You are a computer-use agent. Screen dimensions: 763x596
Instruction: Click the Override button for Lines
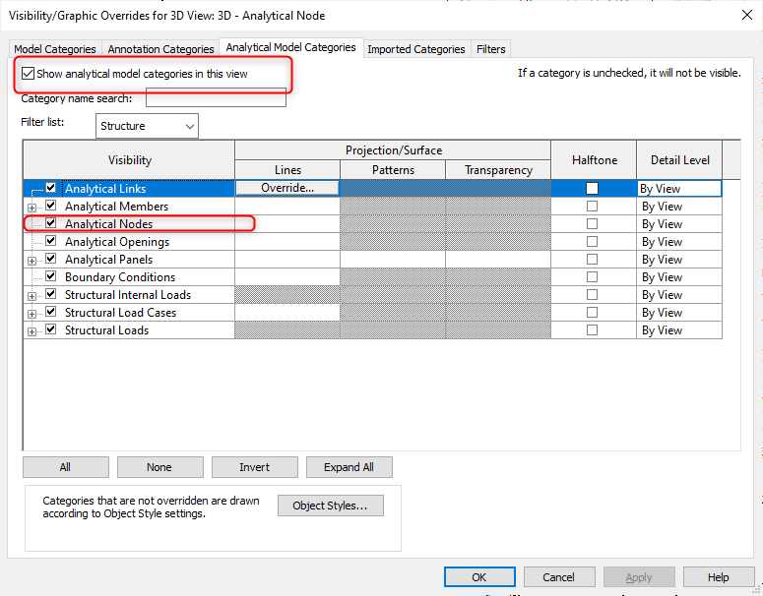tap(286, 188)
